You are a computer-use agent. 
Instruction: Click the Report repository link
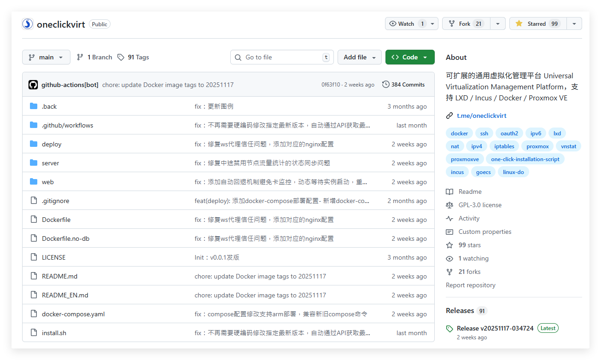point(470,285)
